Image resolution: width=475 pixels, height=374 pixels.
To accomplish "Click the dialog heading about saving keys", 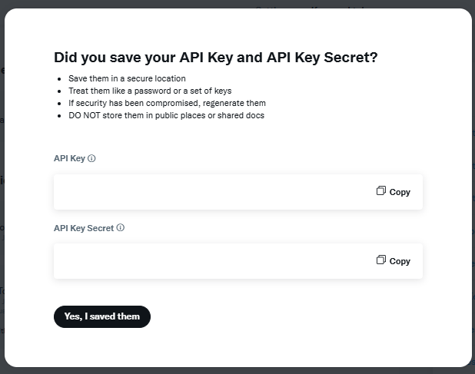I will (x=216, y=58).
